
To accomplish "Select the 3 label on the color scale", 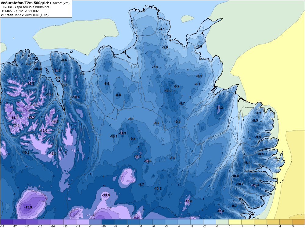I will pos(267,226).
